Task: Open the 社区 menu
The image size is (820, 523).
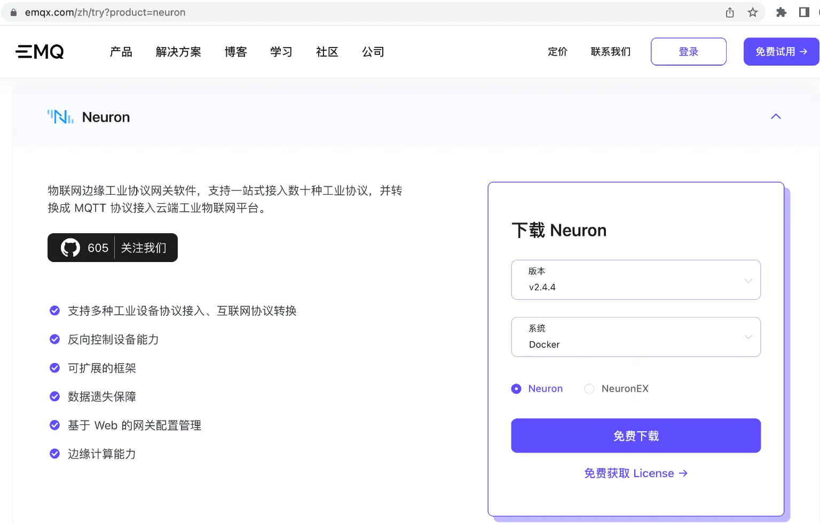Action: [x=327, y=52]
